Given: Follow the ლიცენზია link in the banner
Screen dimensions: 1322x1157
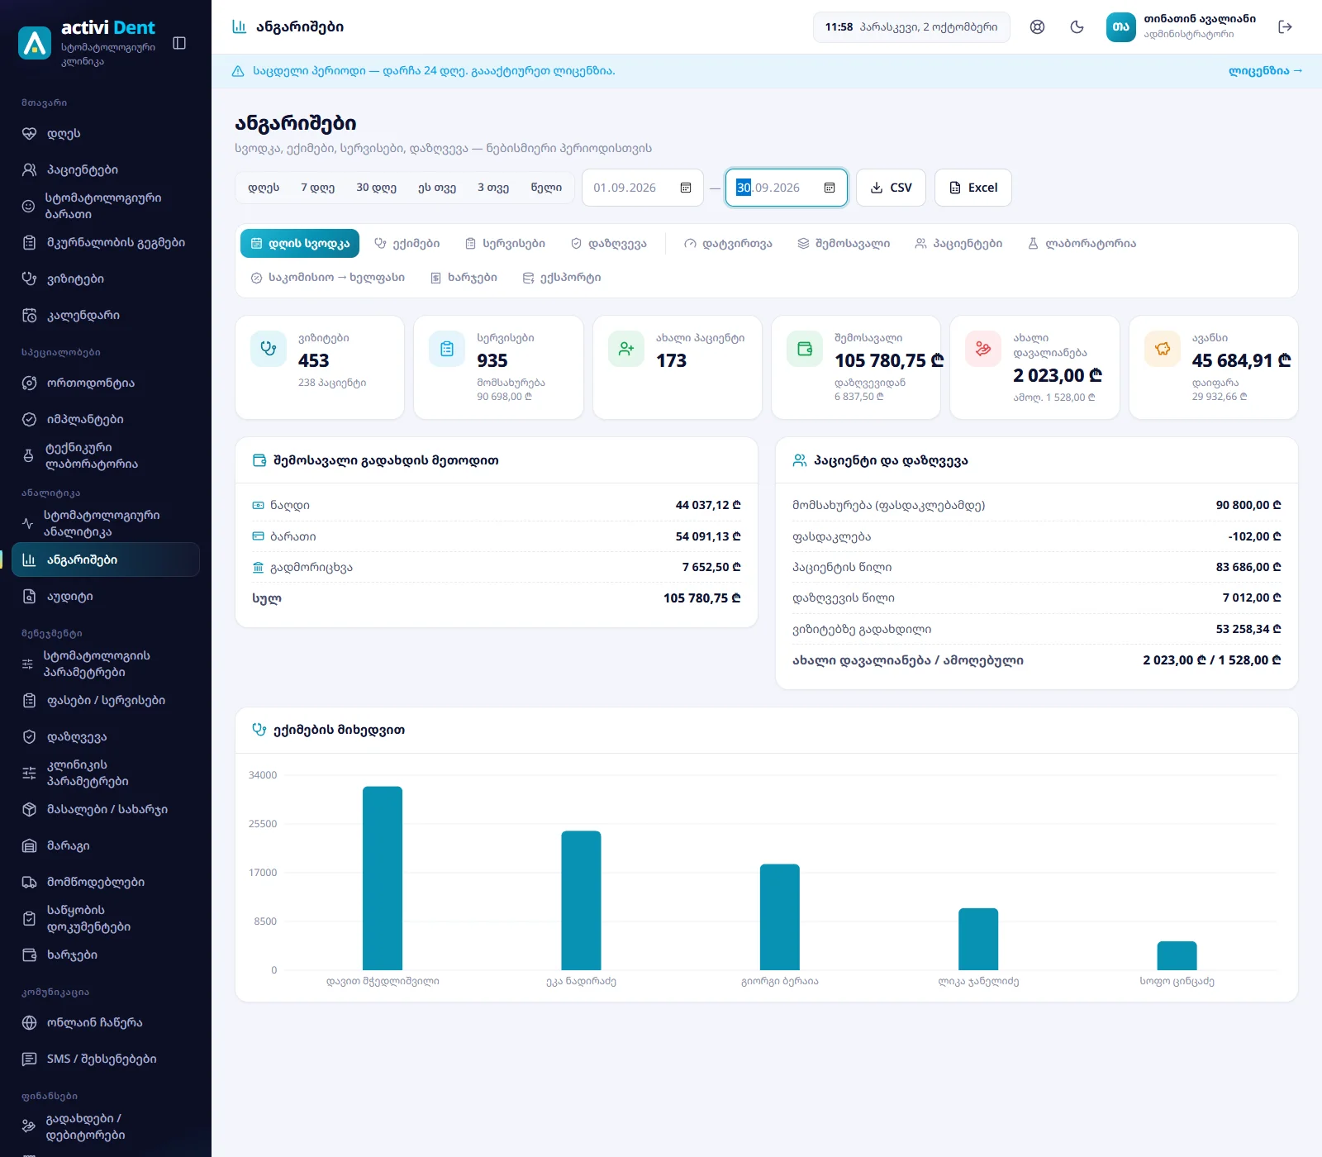Looking at the screenshot, I should pyautogui.click(x=1265, y=71).
